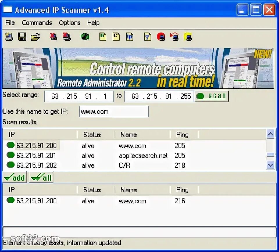Sort scan results by the Status column header
This screenshot has width=279, height=252.
tap(96, 134)
